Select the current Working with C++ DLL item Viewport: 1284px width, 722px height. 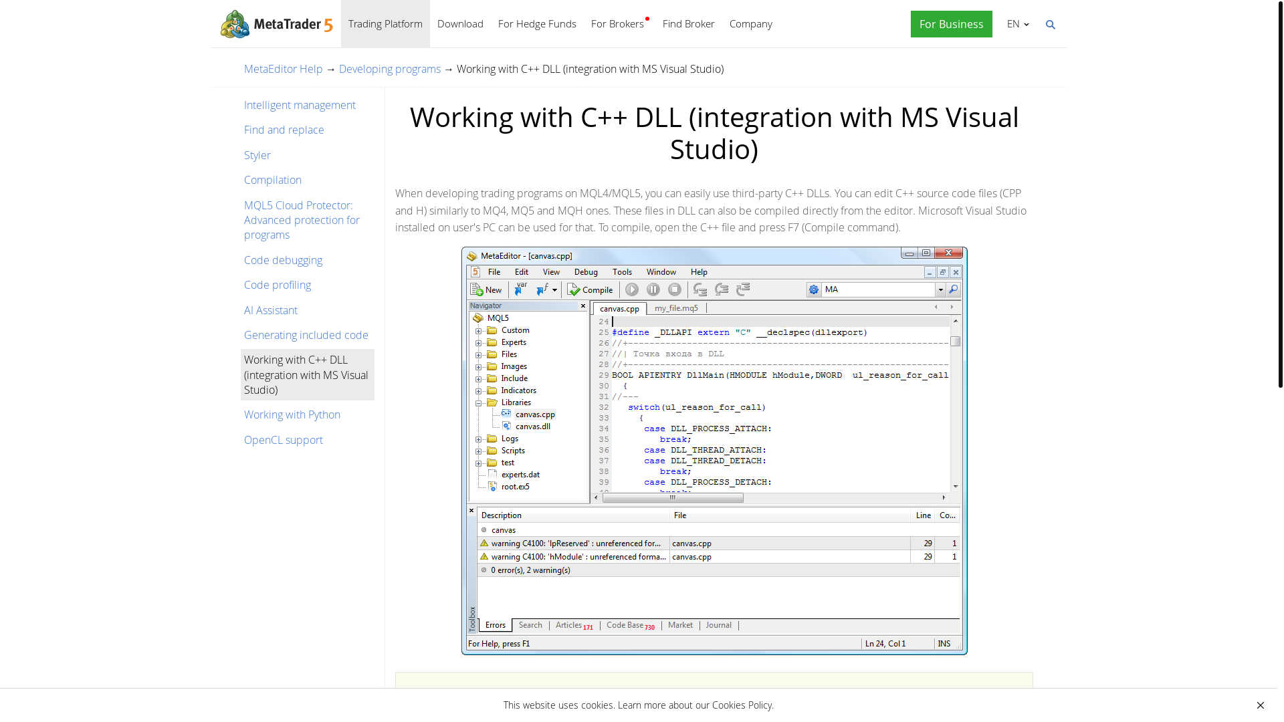tap(308, 374)
